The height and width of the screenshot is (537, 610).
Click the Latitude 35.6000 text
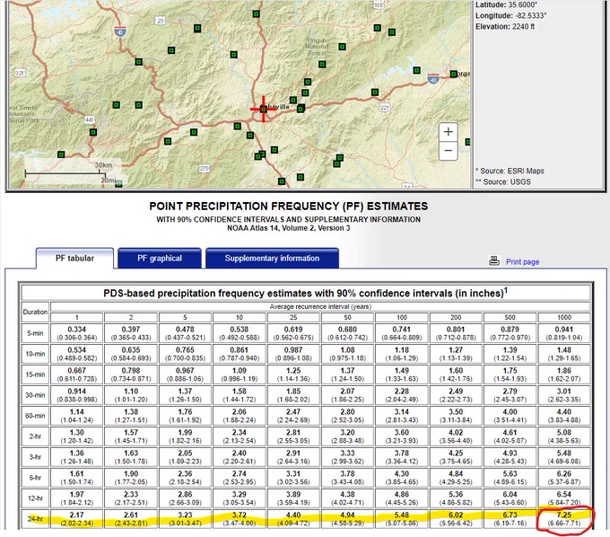click(506, 5)
